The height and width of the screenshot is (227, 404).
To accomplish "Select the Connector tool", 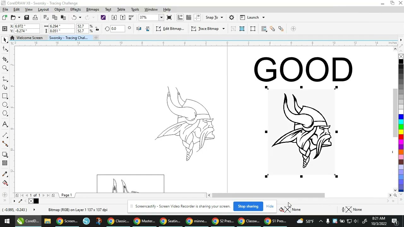I will [x=5, y=144].
